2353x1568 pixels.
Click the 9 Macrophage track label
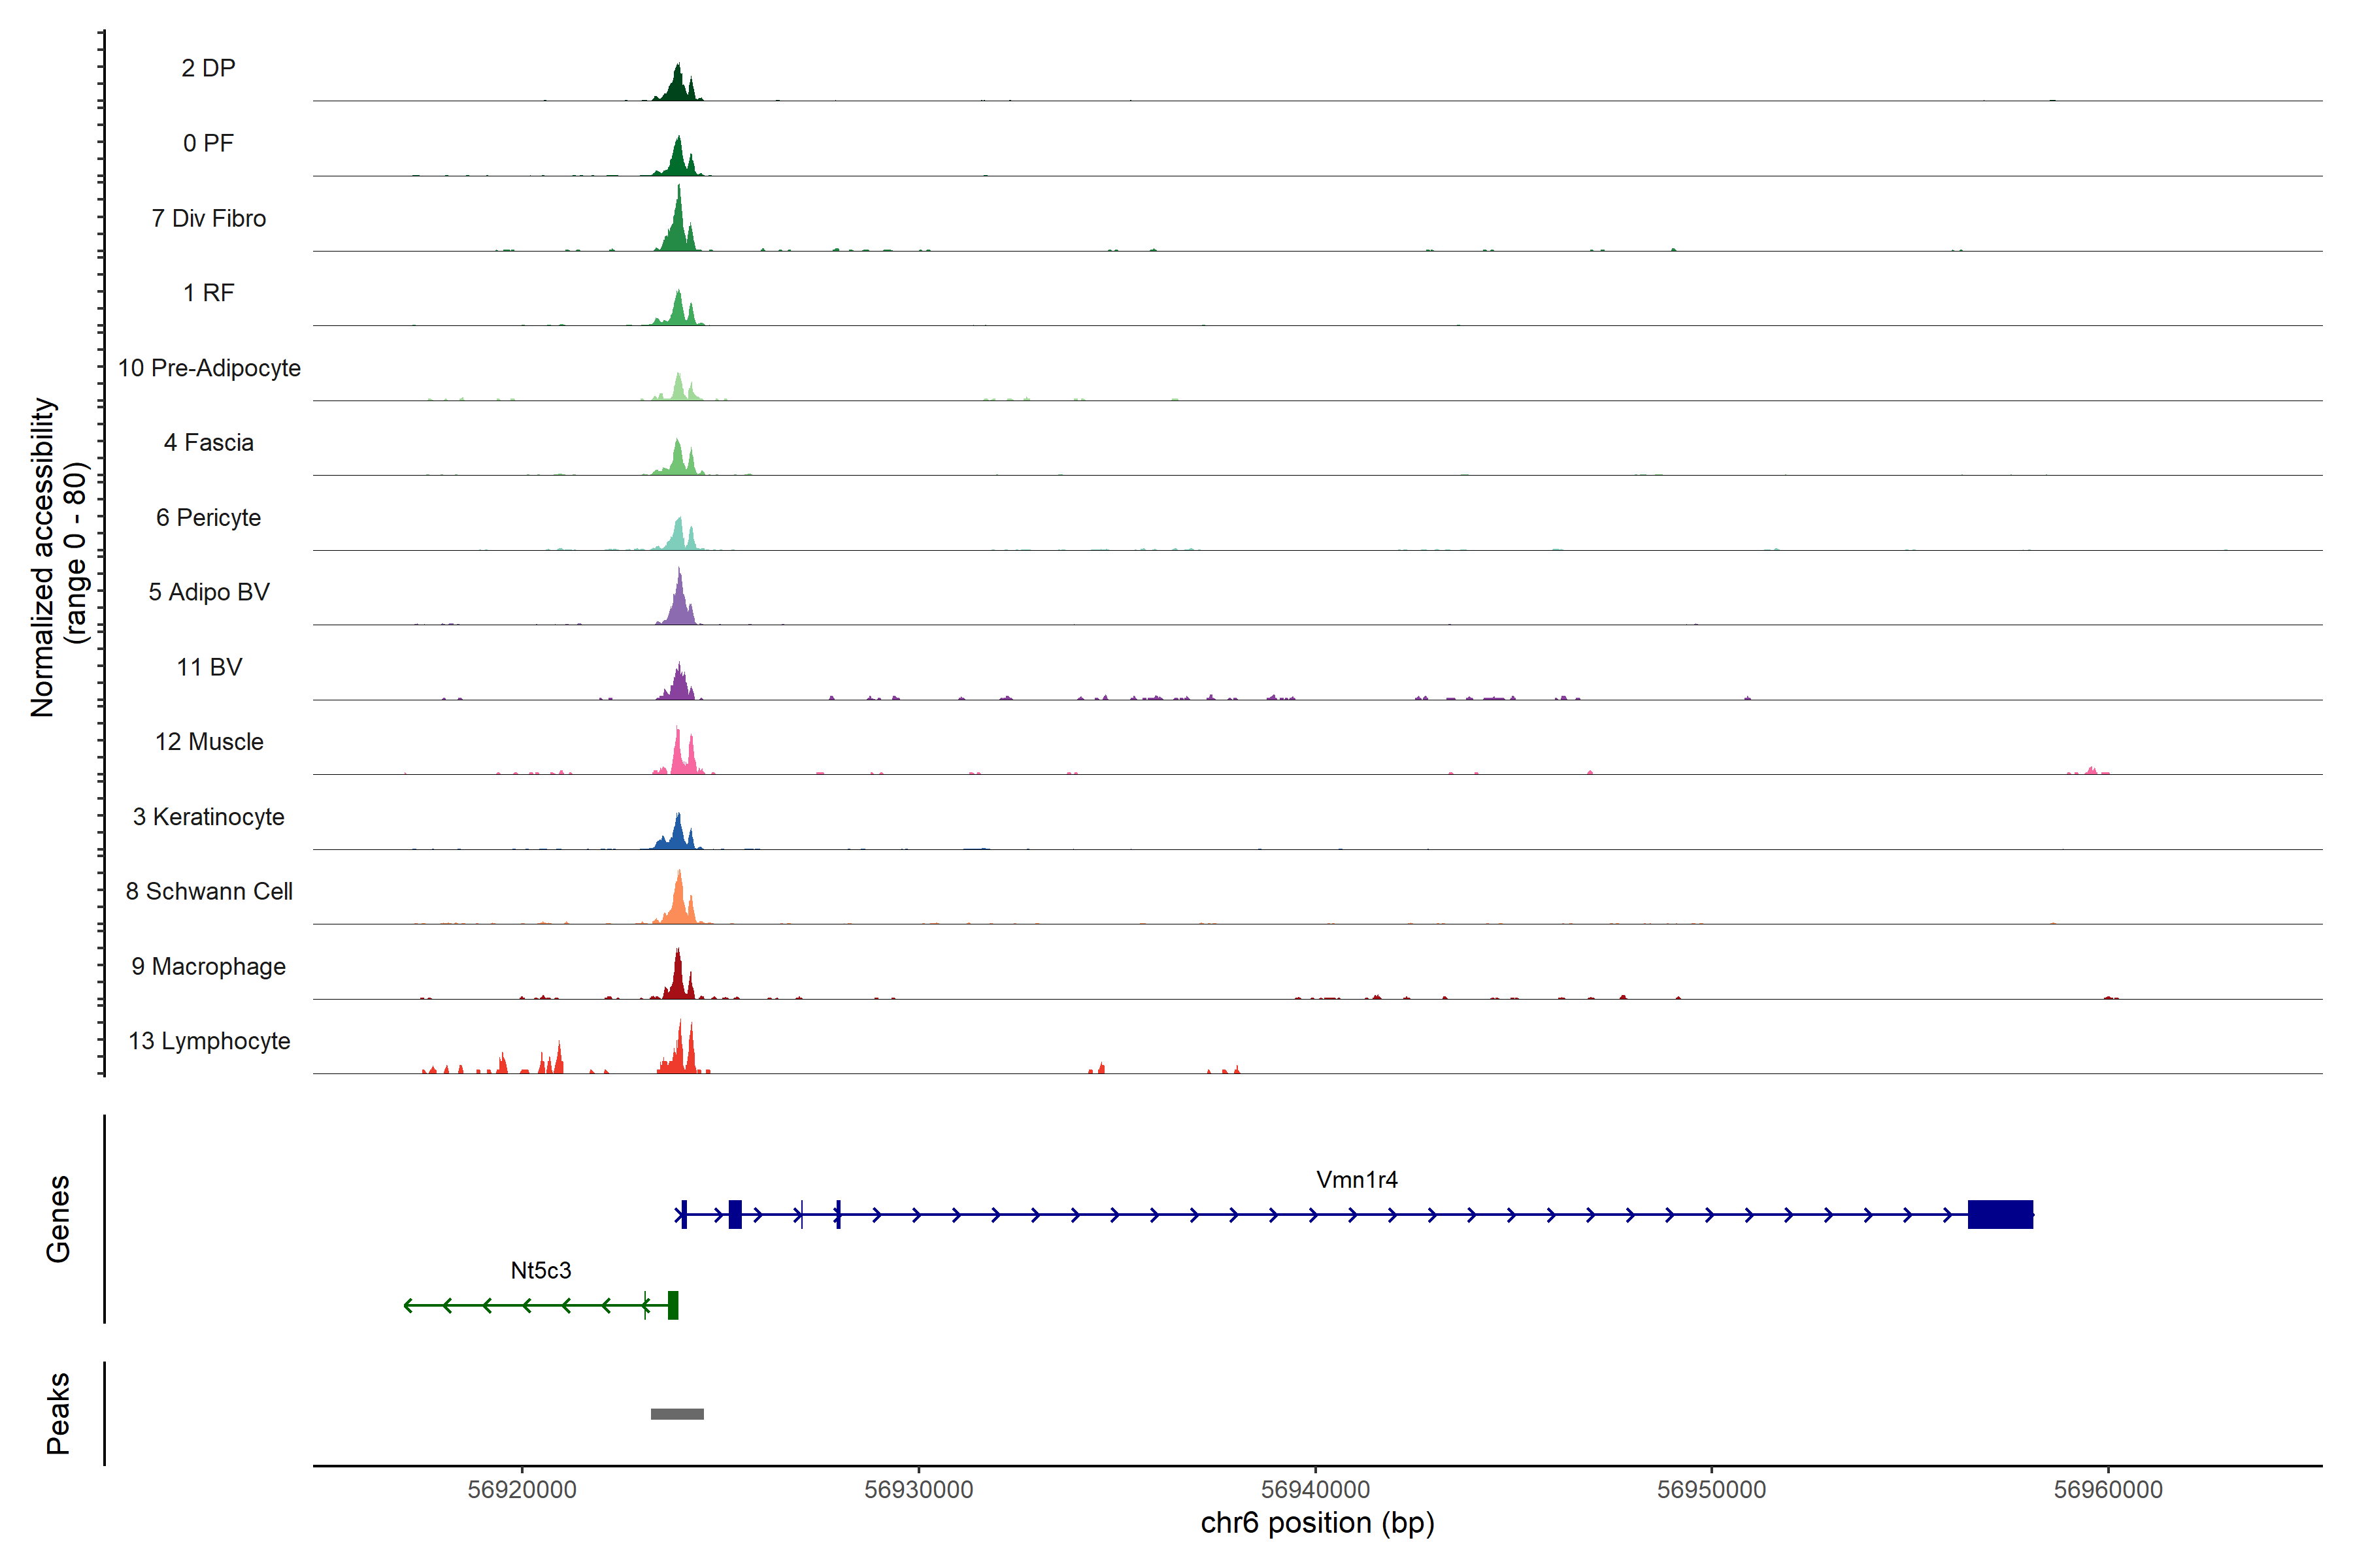pos(208,966)
